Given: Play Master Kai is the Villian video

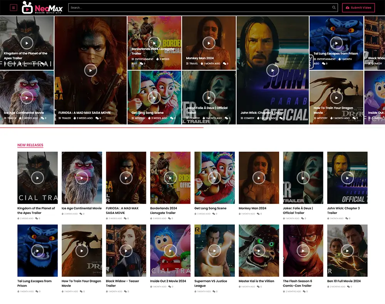Looking at the screenshot, I should pyautogui.click(x=259, y=251).
